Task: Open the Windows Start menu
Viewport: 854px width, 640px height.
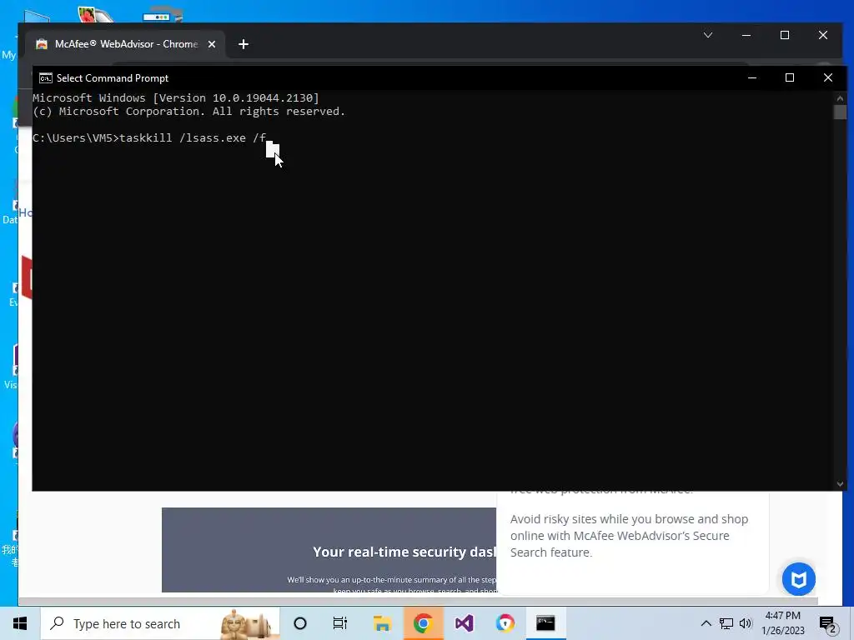Action: [20, 623]
